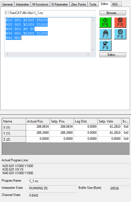Click the editor horizontal scroll right arrow
131x202 pixels.
click(88, 54)
